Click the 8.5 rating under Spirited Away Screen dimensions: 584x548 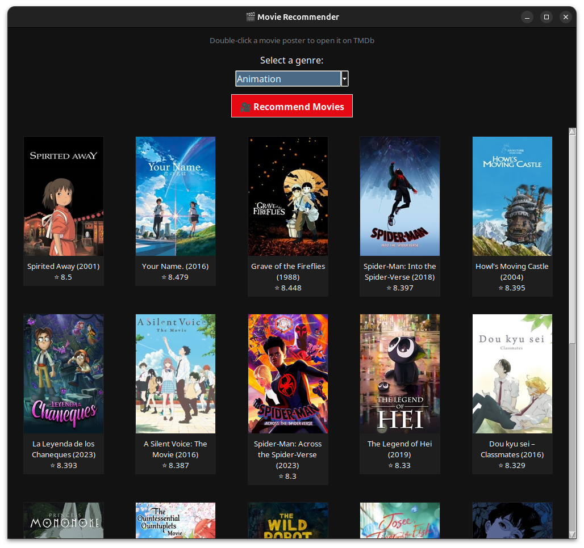point(63,277)
